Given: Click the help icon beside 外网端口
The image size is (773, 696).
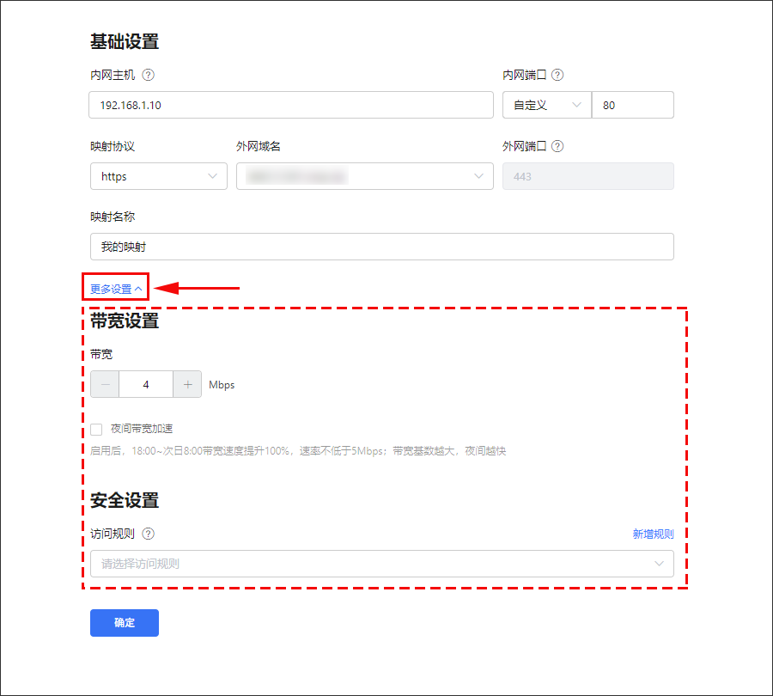Looking at the screenshot, I should point(557,146).
